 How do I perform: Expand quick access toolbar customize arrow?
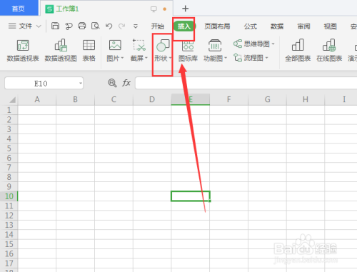136,26
